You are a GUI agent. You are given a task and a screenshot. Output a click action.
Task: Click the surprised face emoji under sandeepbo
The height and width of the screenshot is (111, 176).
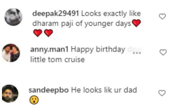coord(34,100)
